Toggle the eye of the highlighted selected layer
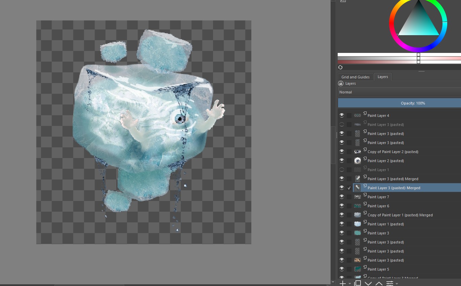This screenshot has height=286, width=461. point(342,188)
